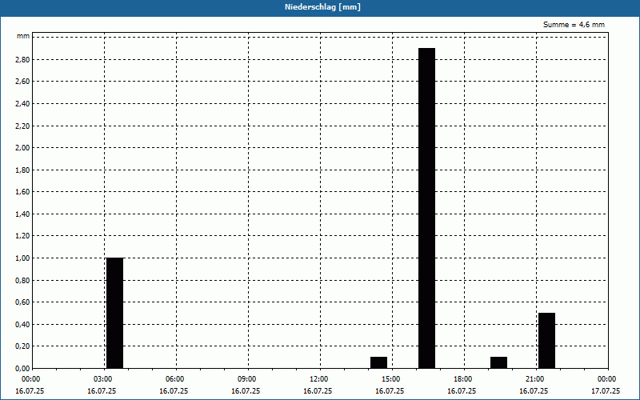This screenshot has width=640, height=400.
Task: Click the "mm" unit label on y-axis
Action: coord(23,36)
